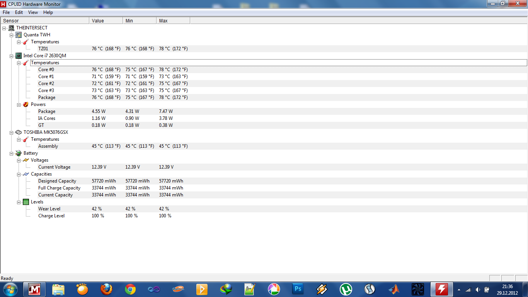Screen dimensions: 528x297
Task: Click the CPU chip icon for Intel Core i7 2630QM
Action: click(x=19, y=56)
